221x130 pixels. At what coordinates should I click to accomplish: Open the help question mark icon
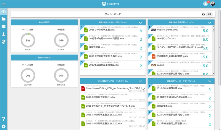[4, 119]
